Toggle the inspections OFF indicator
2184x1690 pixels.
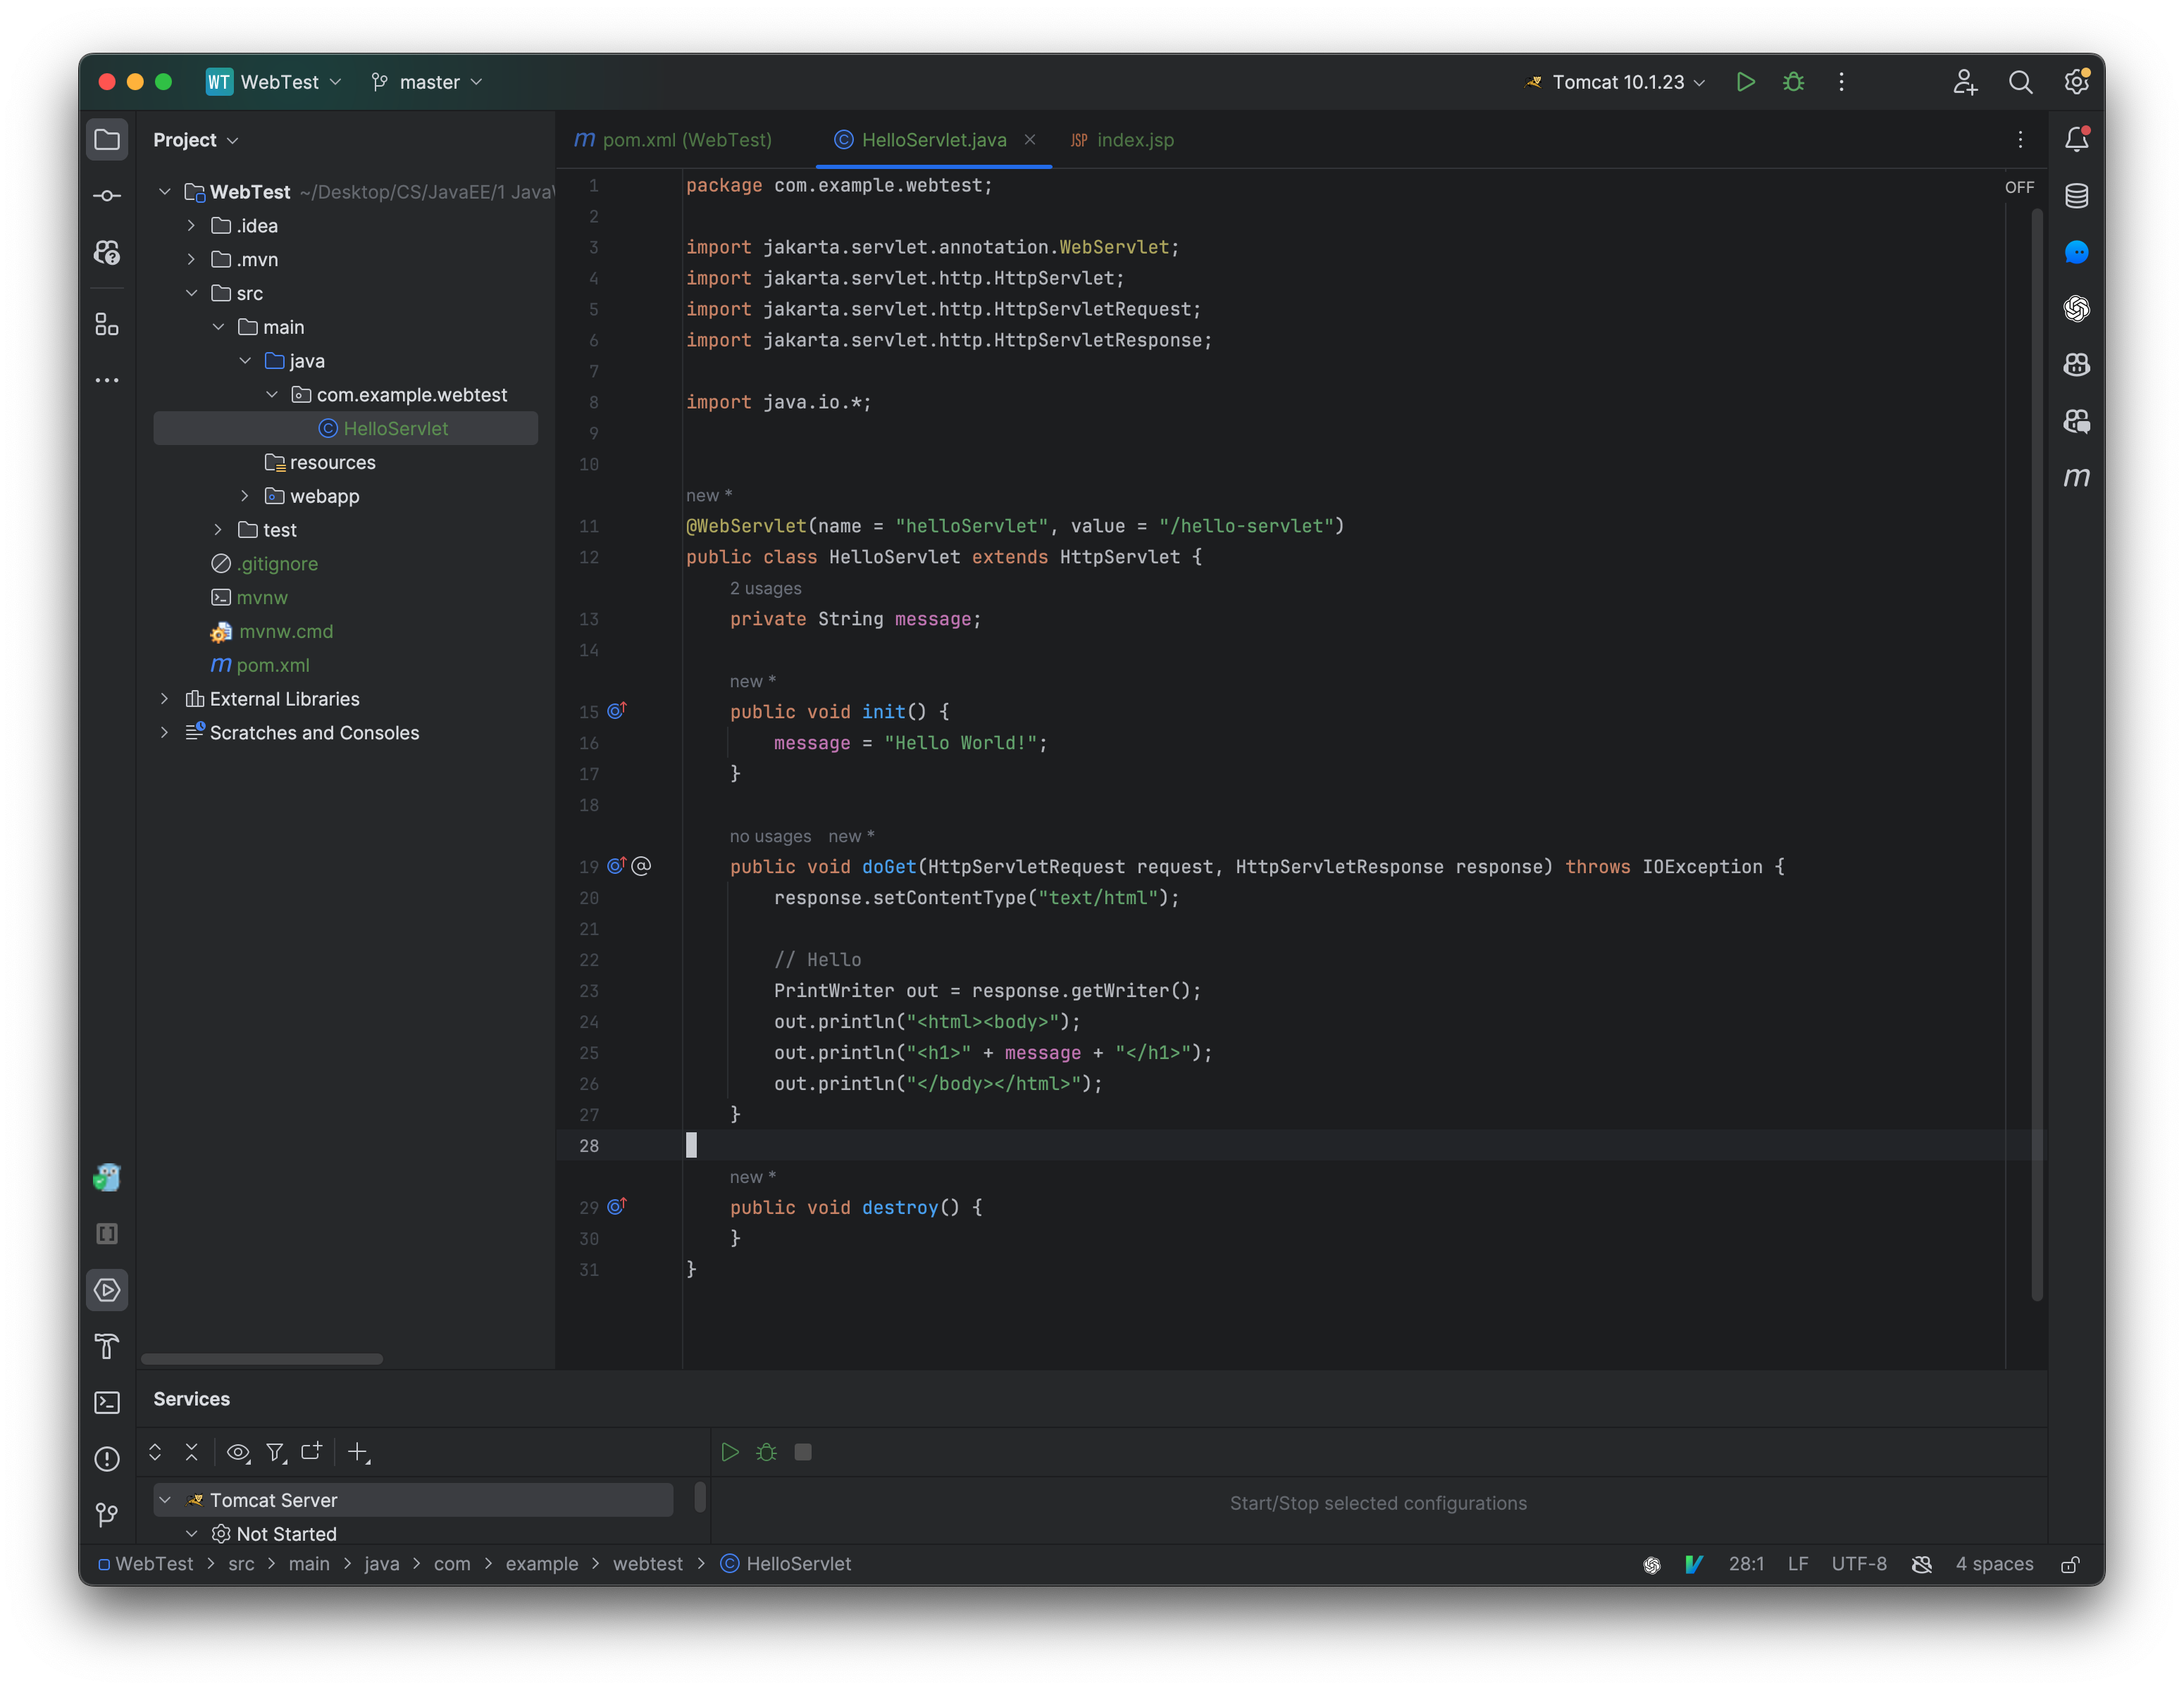pos(2019,187)
